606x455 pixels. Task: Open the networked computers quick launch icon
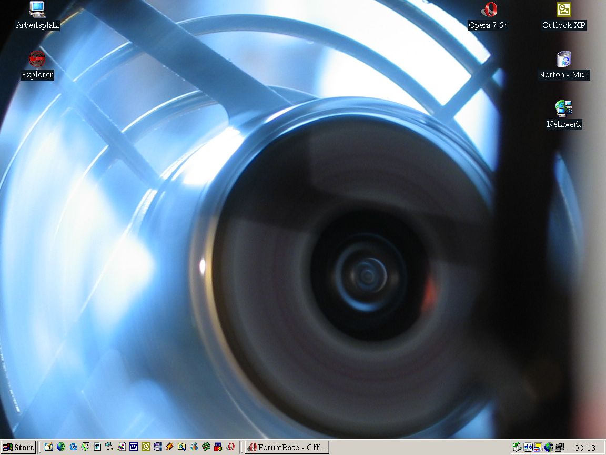pyautogui.click(x=109, y=447)
